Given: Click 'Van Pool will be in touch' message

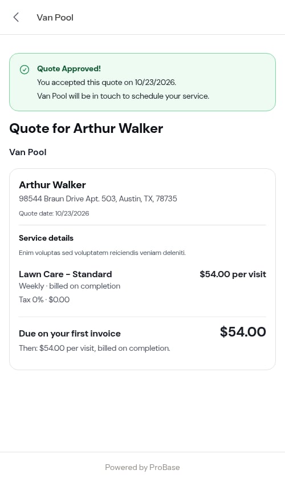Looking at the screenshot, I should (x=123, y=96).
